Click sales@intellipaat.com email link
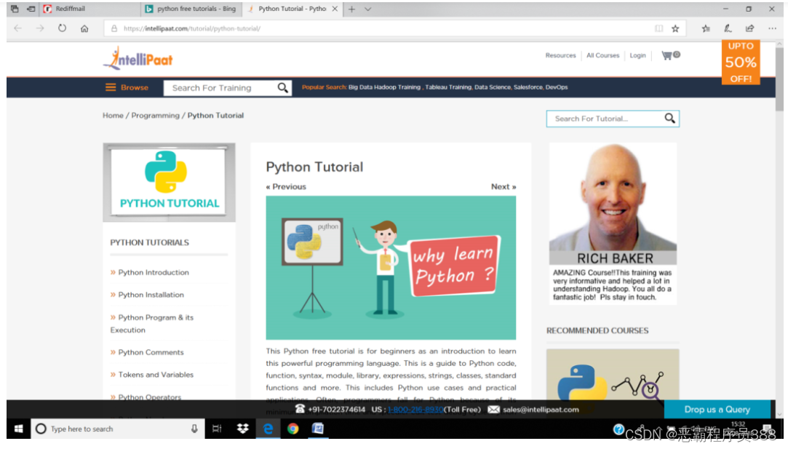This screenshot has width=788, height=449. point(541,410)
